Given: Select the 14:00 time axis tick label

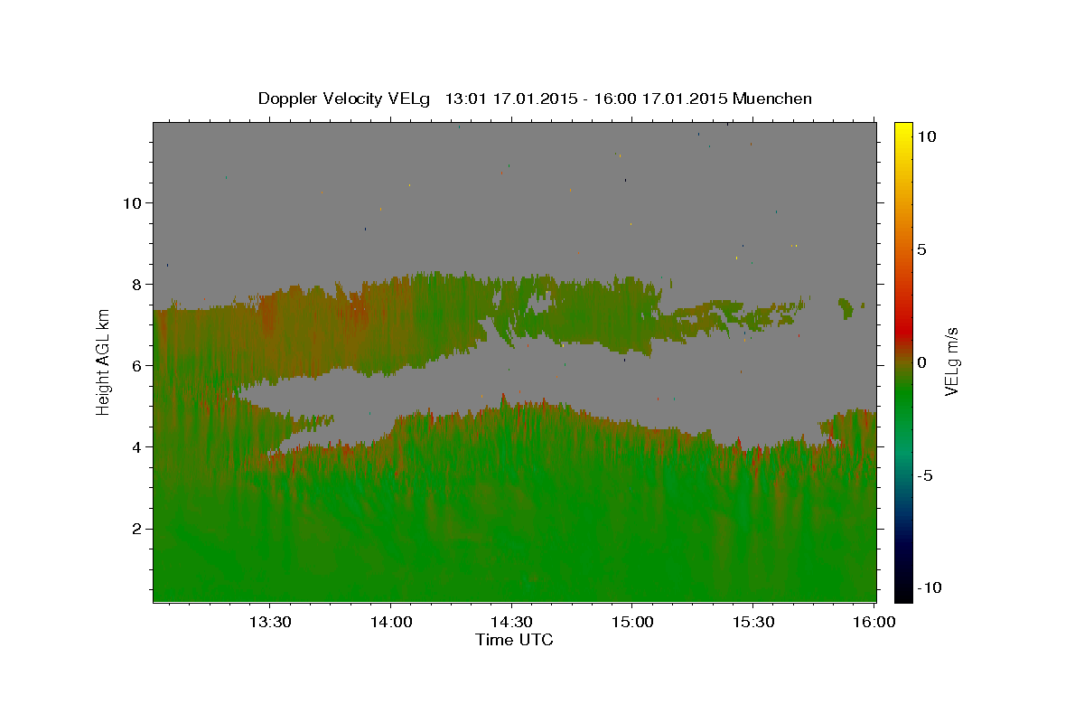Looking at the screenshot, I should click(391, 622).
